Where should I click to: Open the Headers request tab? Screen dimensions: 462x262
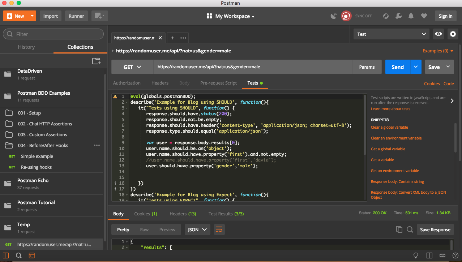pos(160,83)
